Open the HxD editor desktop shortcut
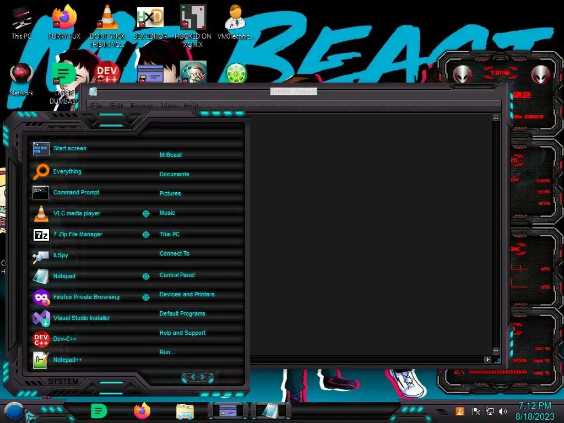 [x=150, y=24]
